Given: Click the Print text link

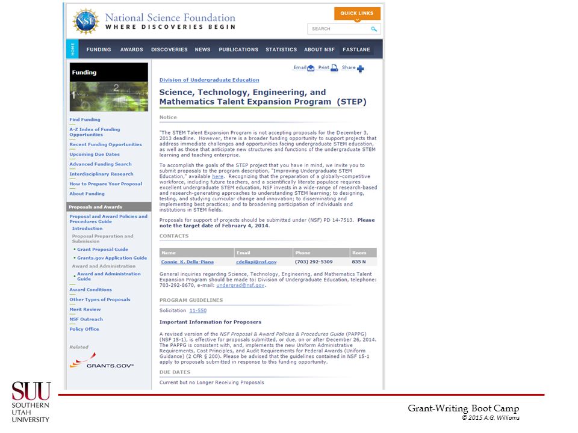Looking at the screenshot, I should click(x=324, y=67).
